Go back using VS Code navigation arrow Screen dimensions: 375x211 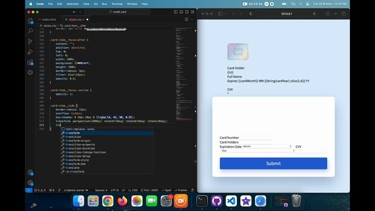[74, 12]
